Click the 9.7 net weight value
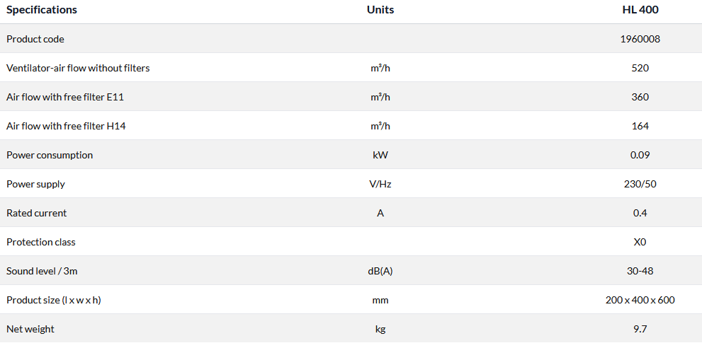This screenshot has height=348, width=702. click(640, 329)
